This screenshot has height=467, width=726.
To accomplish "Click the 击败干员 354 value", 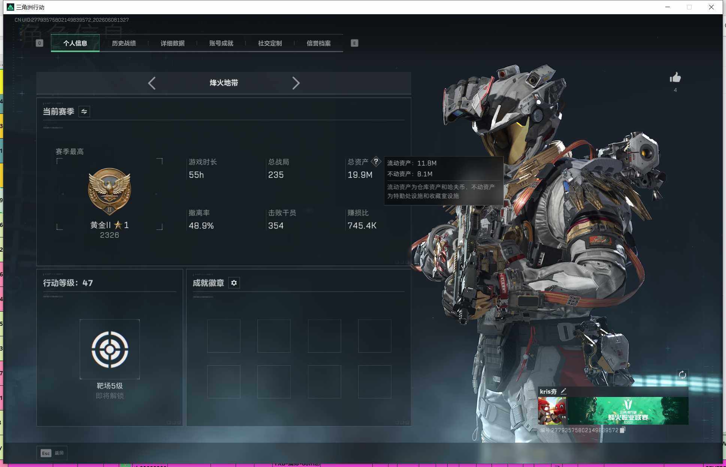I will (x=276, y=226).
